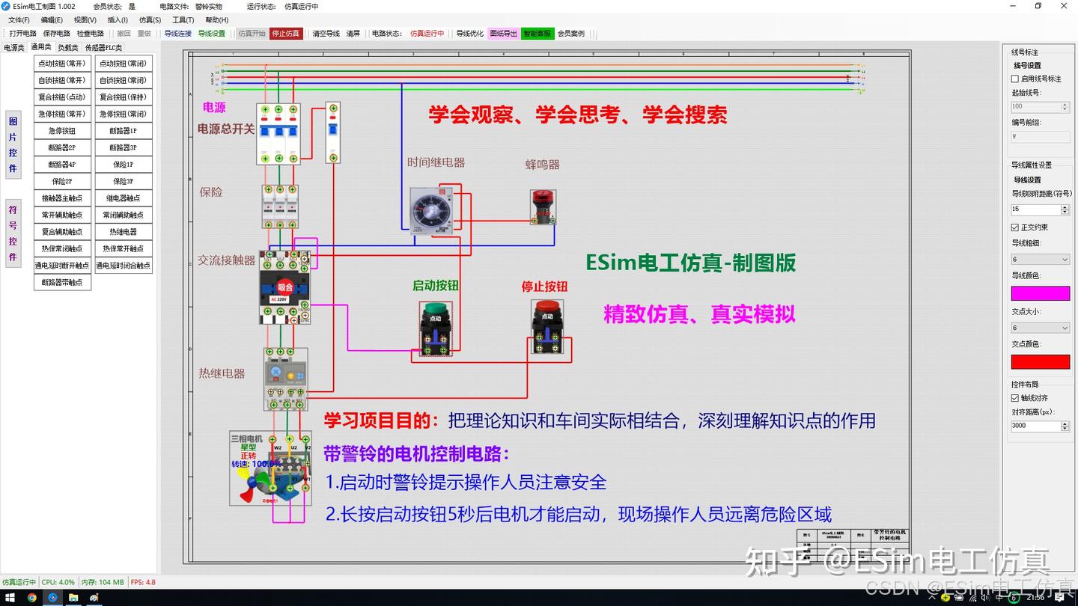Open Chrome from the taskbar
The image size is (1078, 606).
point(32,598)
